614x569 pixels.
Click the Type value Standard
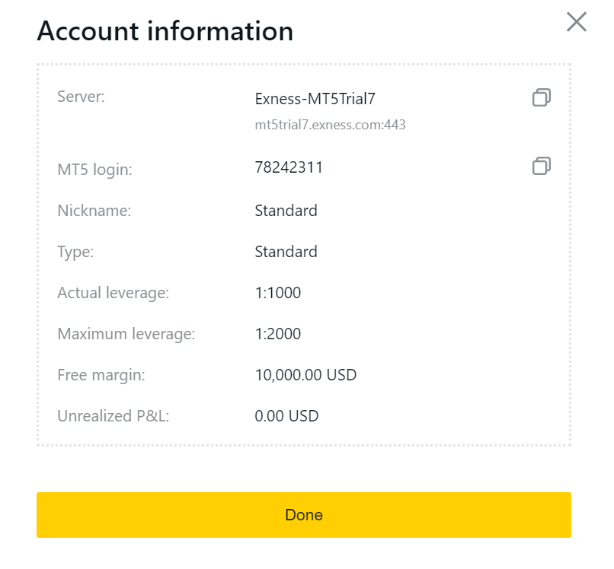click(286, 252)
